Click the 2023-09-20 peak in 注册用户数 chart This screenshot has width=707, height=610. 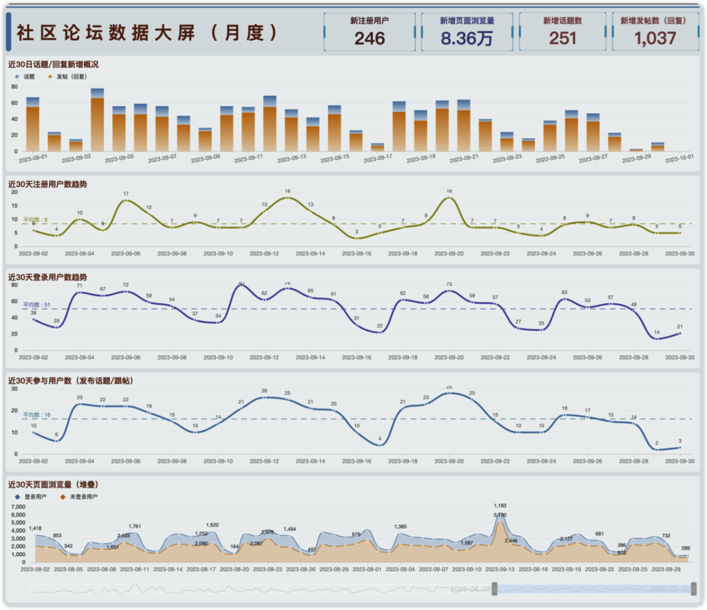[449, 198]
